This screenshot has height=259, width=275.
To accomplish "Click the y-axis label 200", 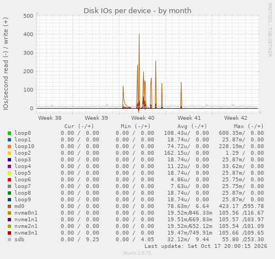I will (28, 71).
